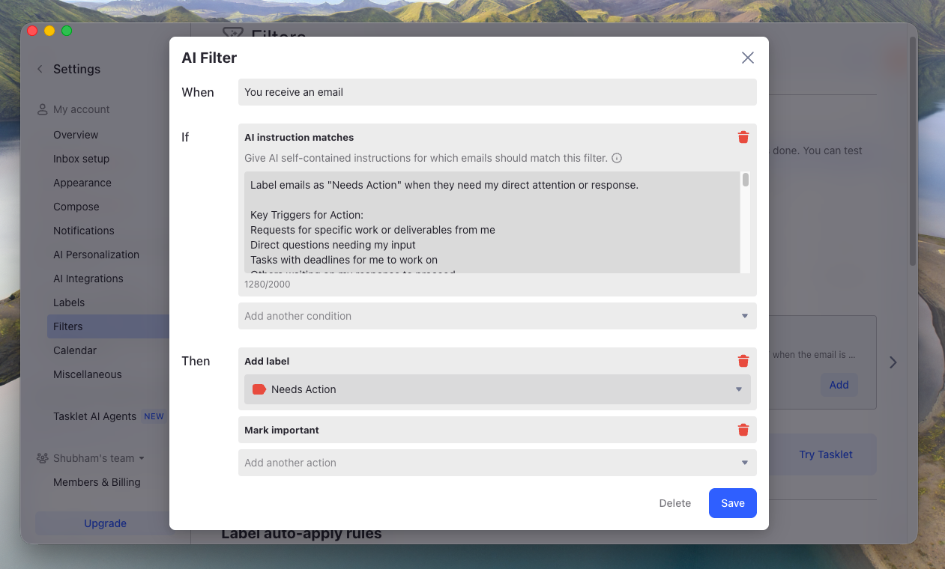
Task: Go to Labels settings
Action: tap(69, 302)
